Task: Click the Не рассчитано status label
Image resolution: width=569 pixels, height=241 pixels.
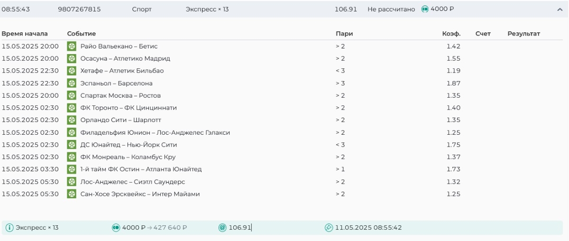Action: coord(391,9)
